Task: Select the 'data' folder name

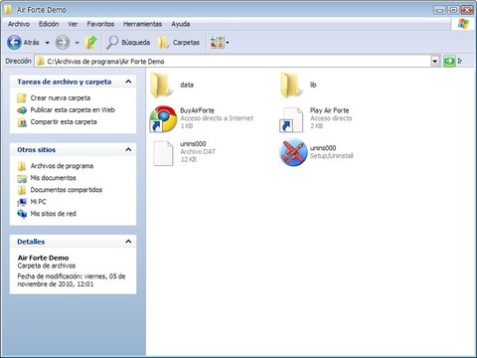Action: pos(187,85)
